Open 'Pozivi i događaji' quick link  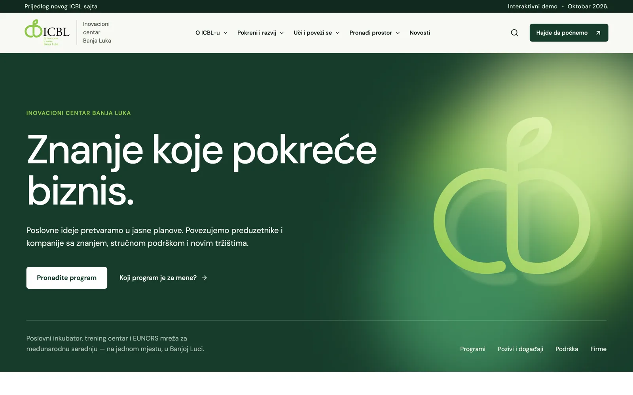520,349
